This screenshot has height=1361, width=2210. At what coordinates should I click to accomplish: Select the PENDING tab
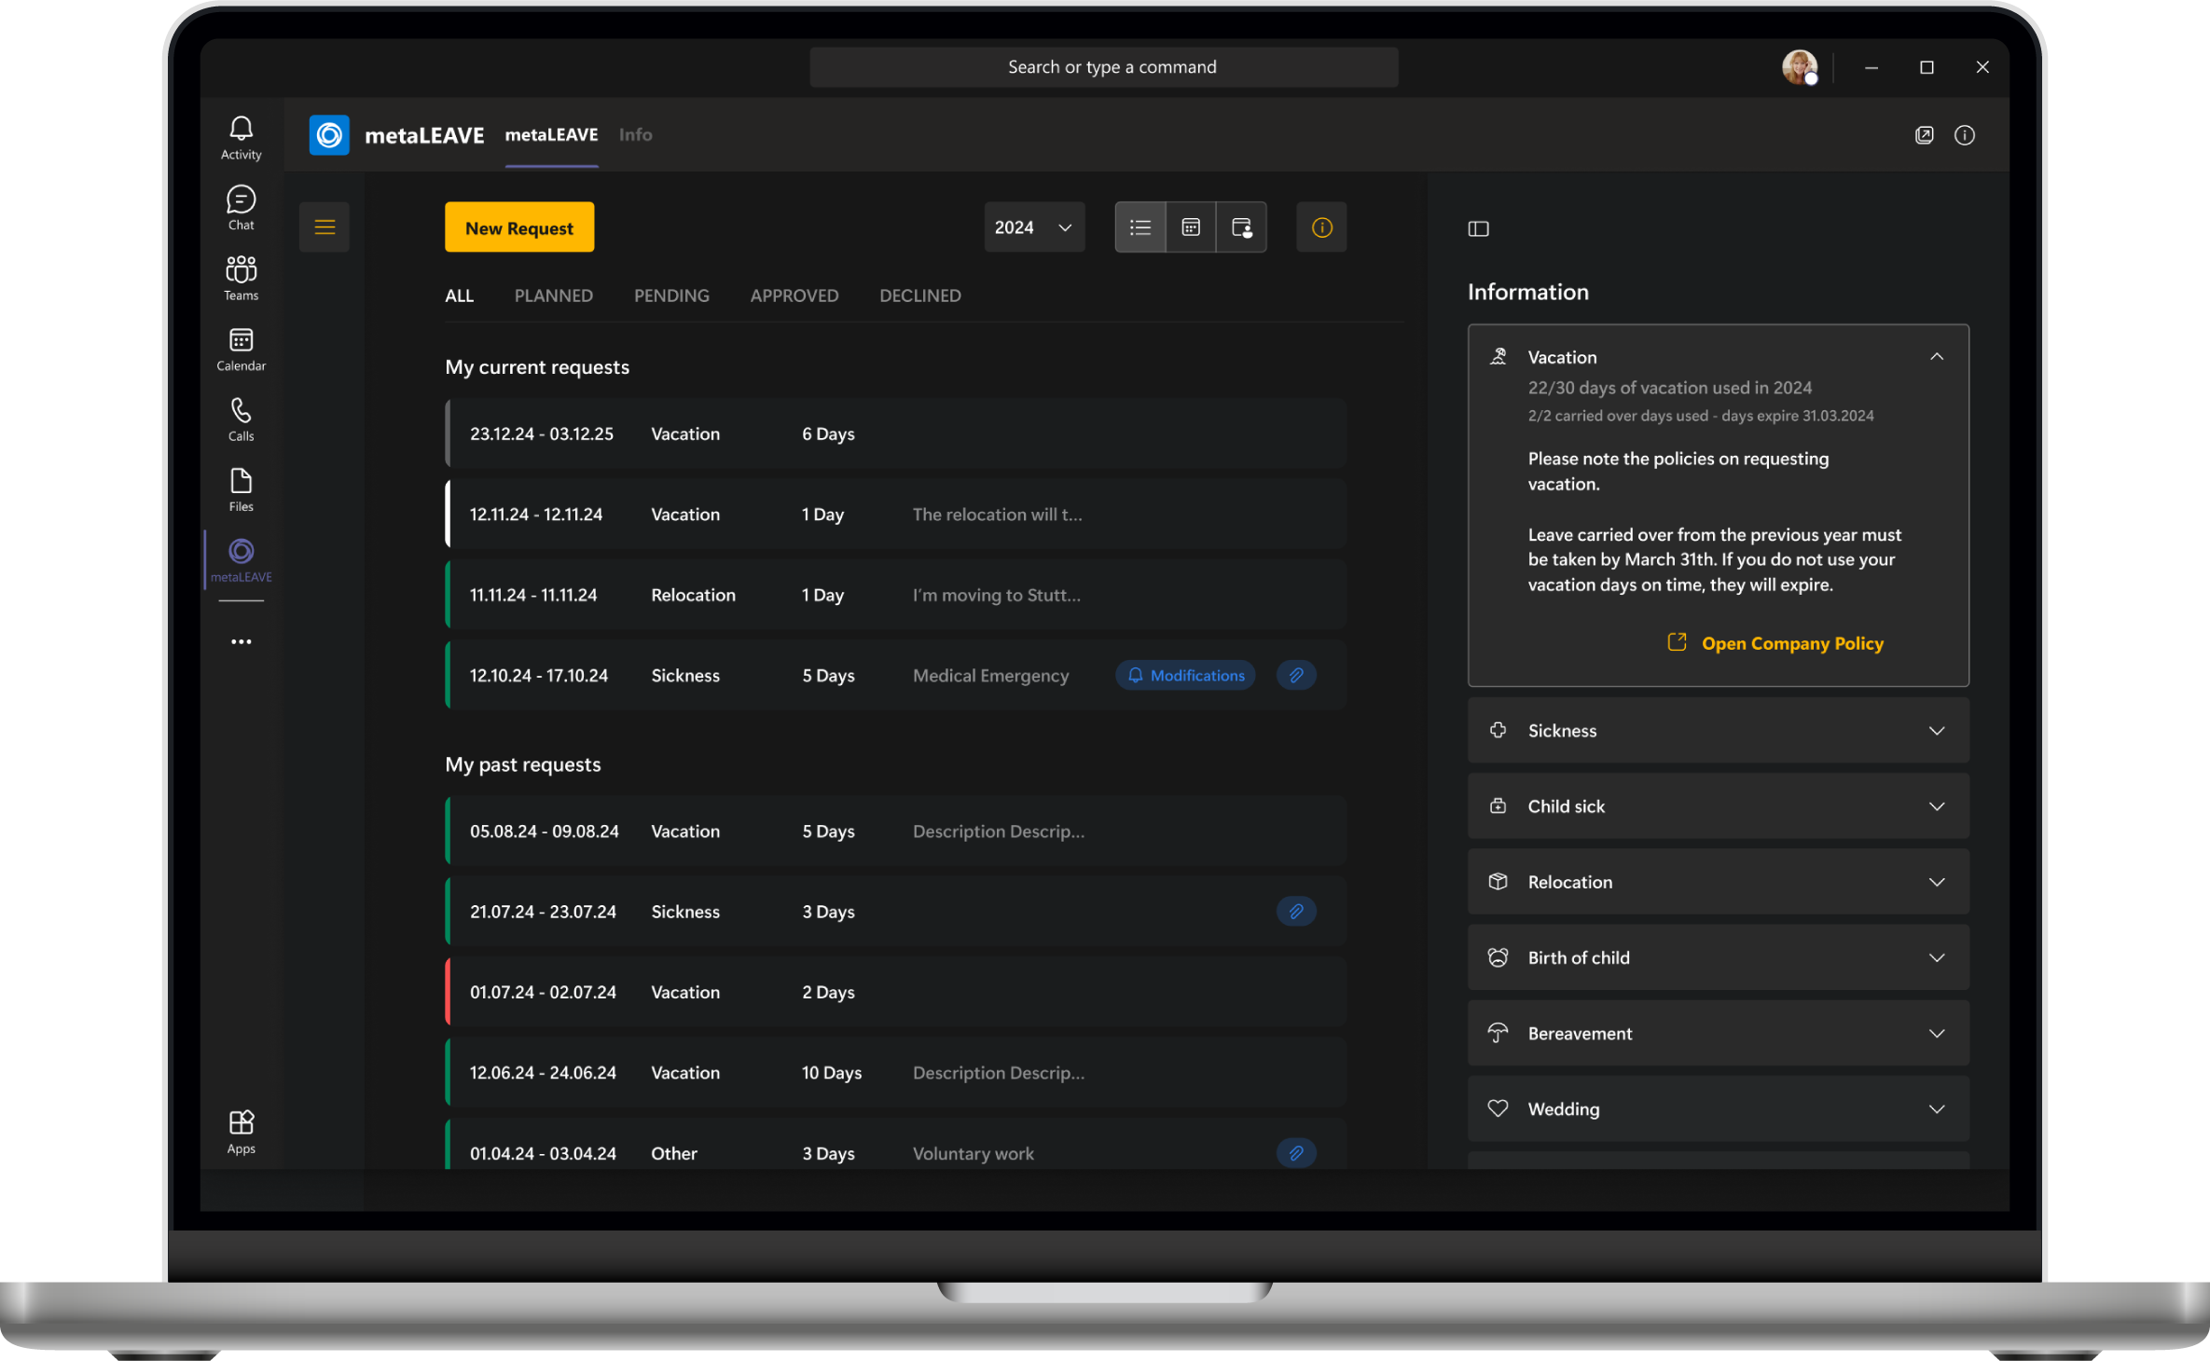click(671, 296)
